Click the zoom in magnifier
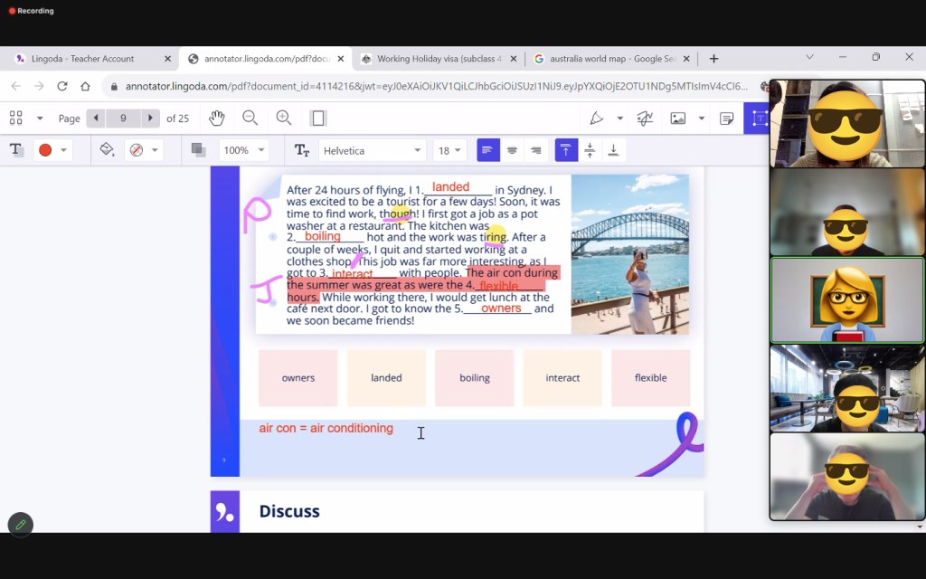This screenshot has width=926, height=579. [284, 119]
